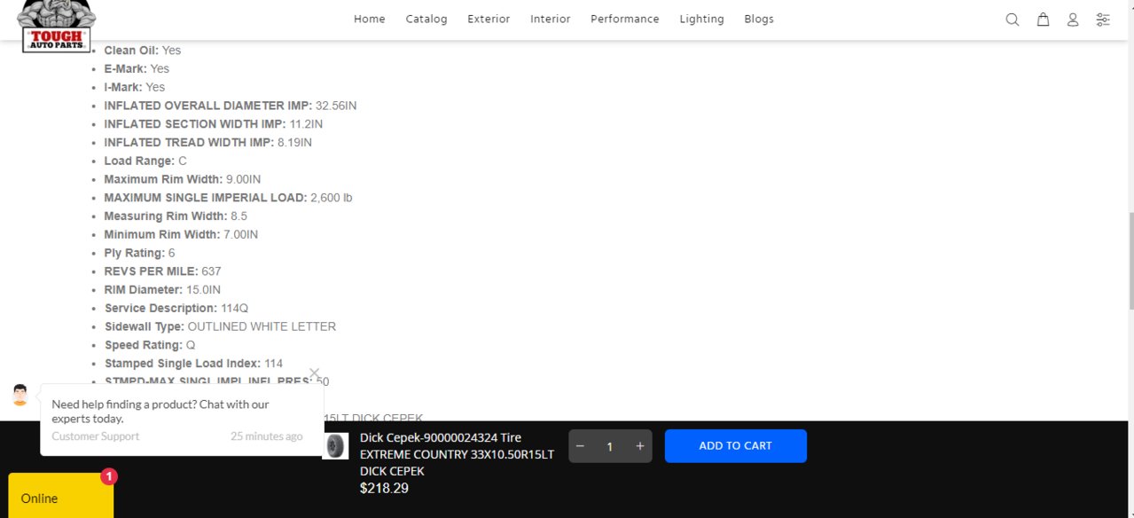Click the chat notification badge
The height and width of the screenshot is (518, 1134).
pos(108,477)
